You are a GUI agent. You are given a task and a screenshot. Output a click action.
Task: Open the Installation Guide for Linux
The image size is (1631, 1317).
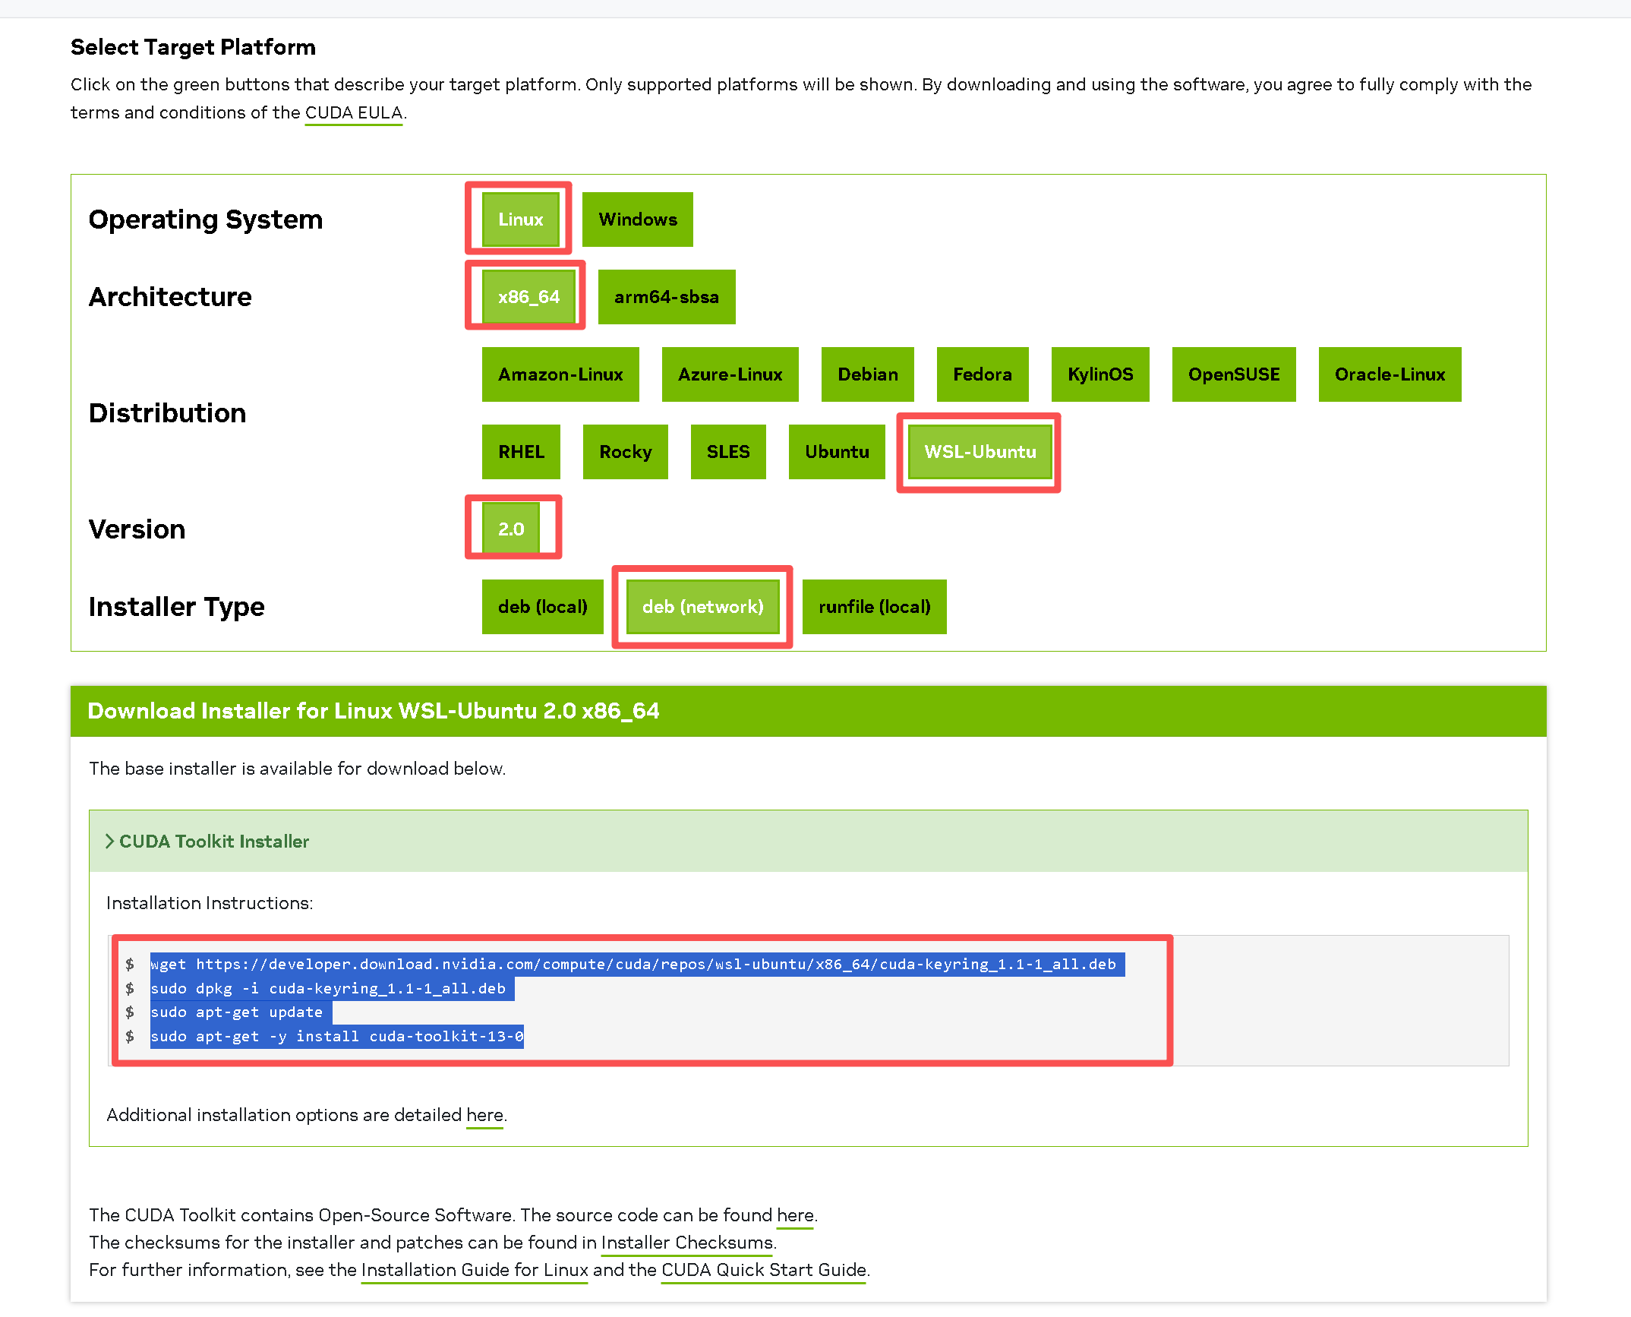475,1270
